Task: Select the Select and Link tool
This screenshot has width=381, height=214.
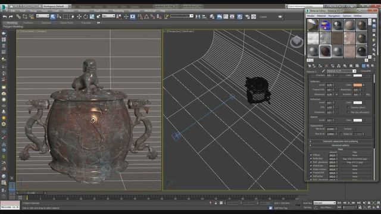Action: [18, 17]
